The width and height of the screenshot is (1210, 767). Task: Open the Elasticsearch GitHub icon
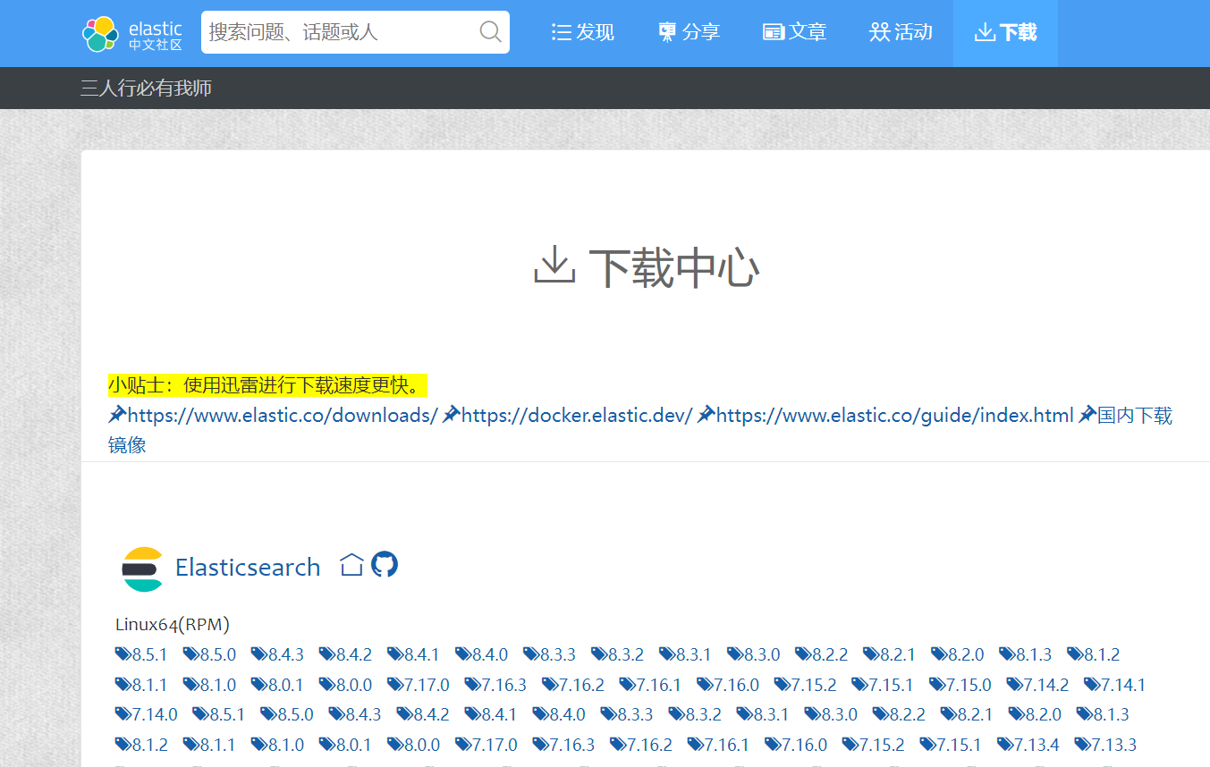tap(385, 564)
